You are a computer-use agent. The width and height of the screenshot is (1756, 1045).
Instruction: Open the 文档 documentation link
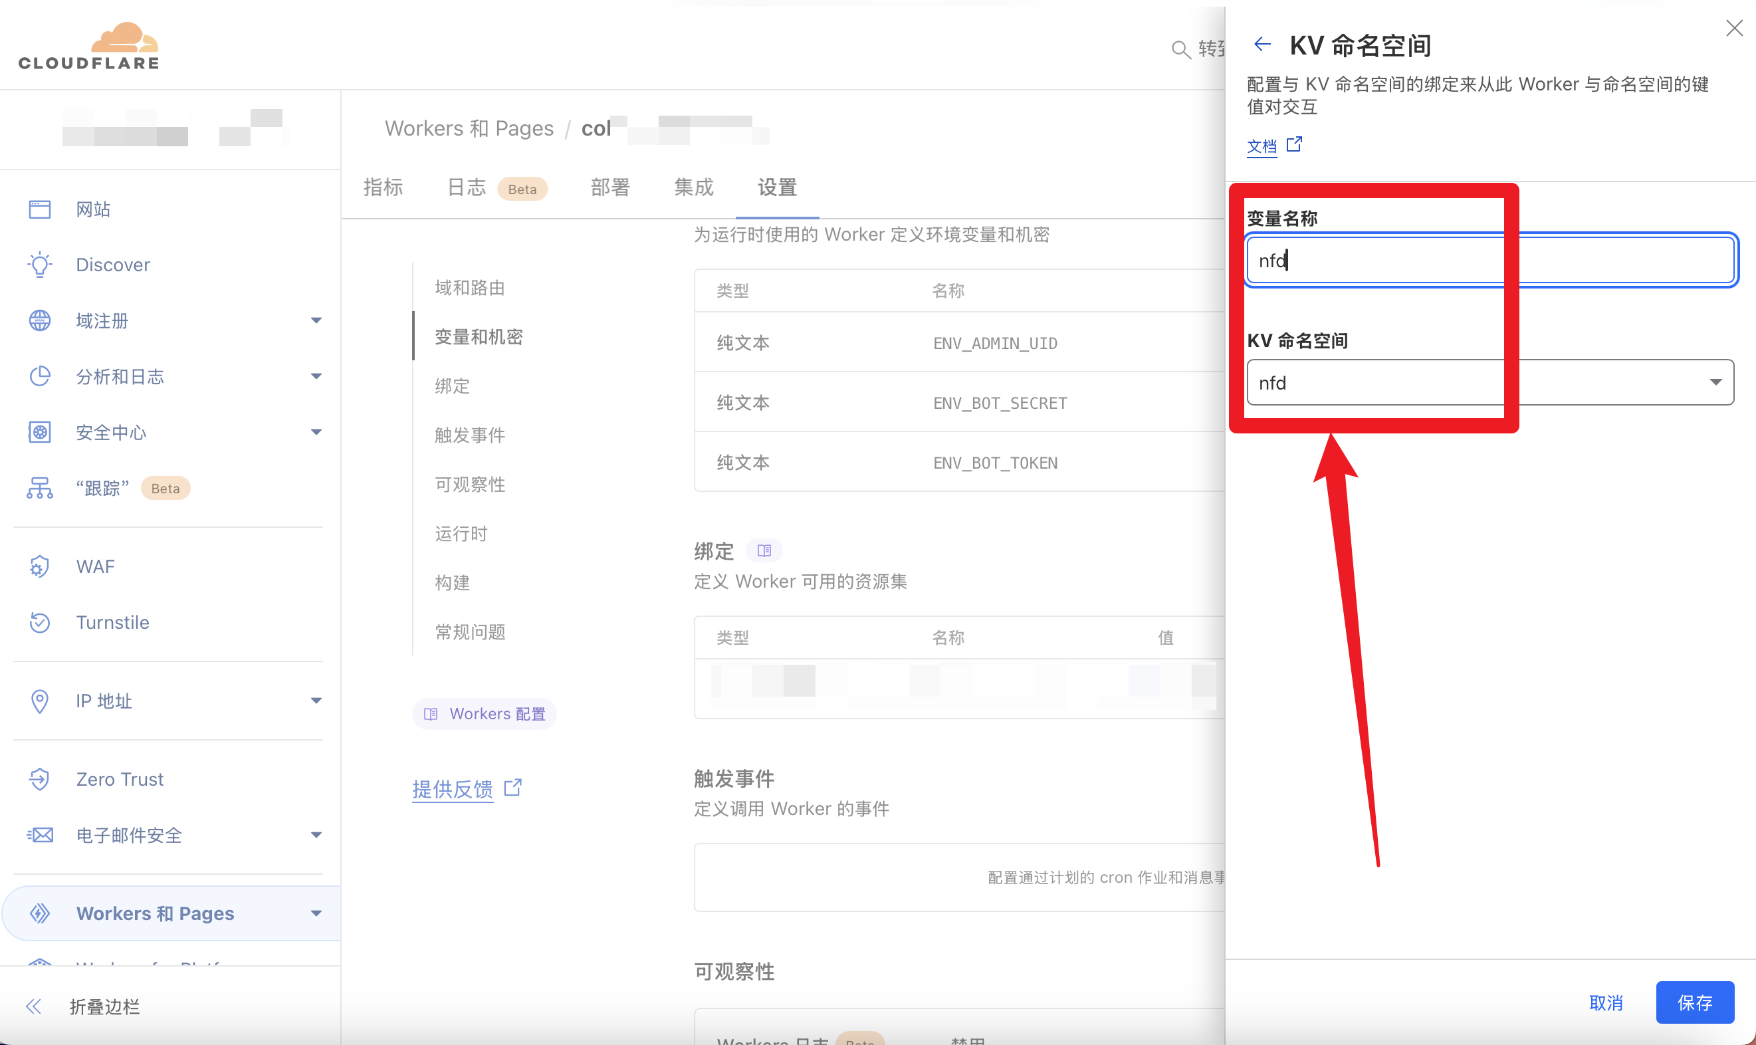click(1262, 146)
